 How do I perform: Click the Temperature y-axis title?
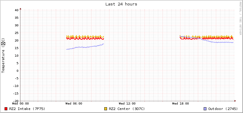pos(3,55)
